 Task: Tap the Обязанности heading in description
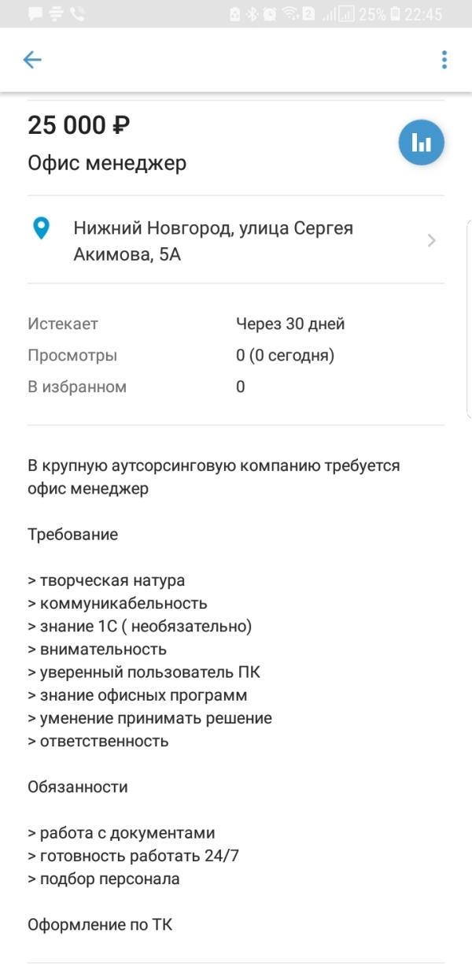click(77, 787)
